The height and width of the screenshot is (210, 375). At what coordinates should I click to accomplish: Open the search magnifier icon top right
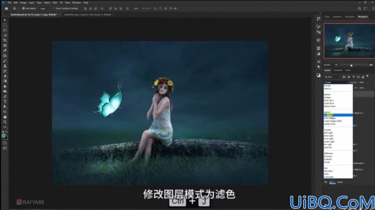[359, 8]
